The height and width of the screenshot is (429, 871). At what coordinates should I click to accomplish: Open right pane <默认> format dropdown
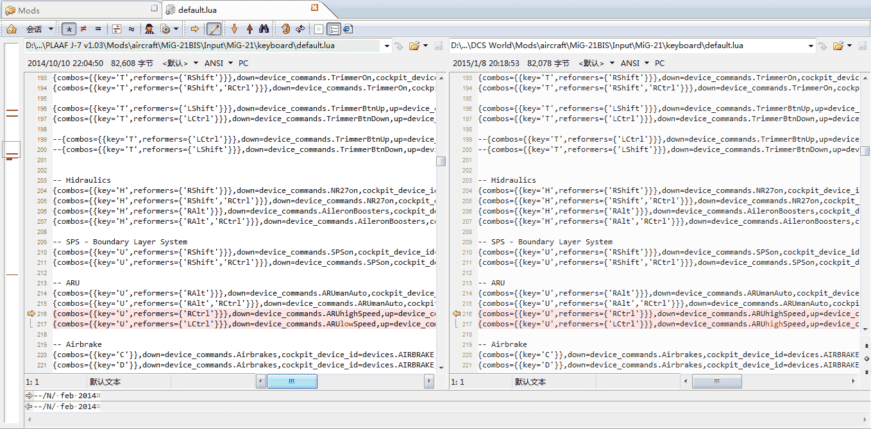point(596,63)
